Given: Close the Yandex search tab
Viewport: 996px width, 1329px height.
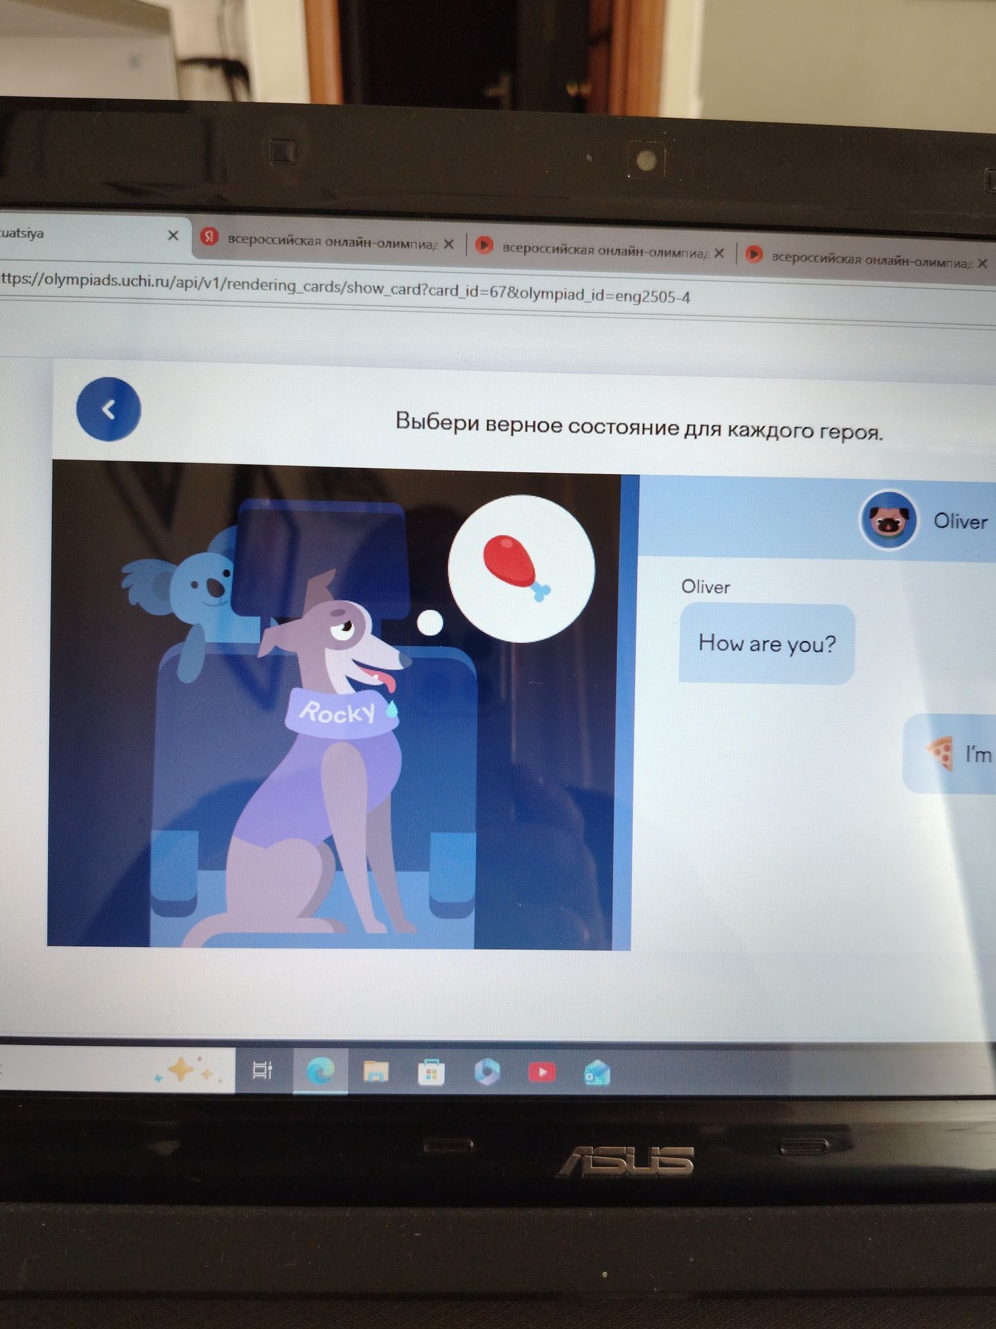Looking at the screenshot, I should point(449,244).
